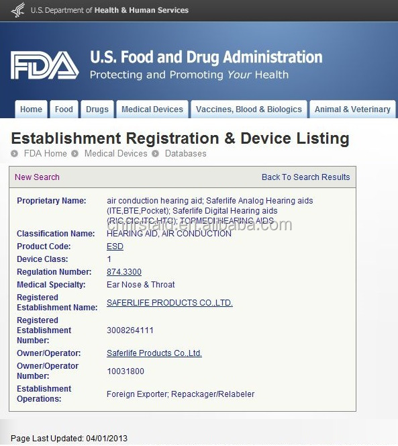
Task: Open the Home tab
Action: (31, 109)
